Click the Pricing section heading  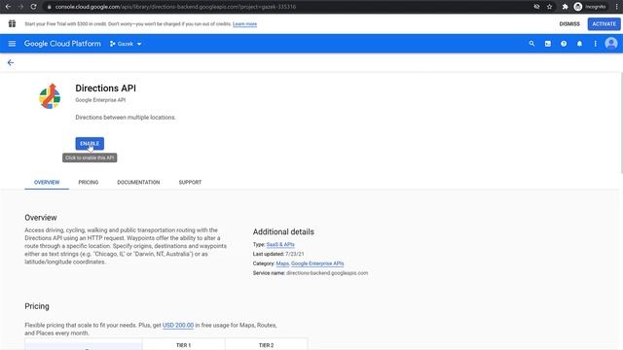click(37, 306)
